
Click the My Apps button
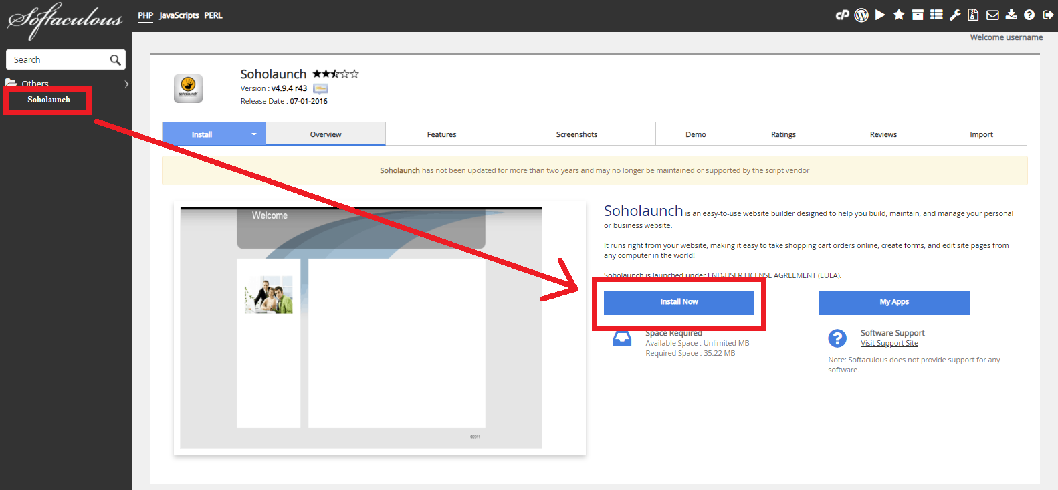point(894,302)
